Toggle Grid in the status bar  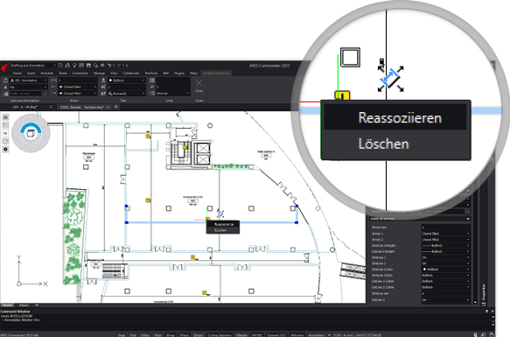tap(133, 334)
